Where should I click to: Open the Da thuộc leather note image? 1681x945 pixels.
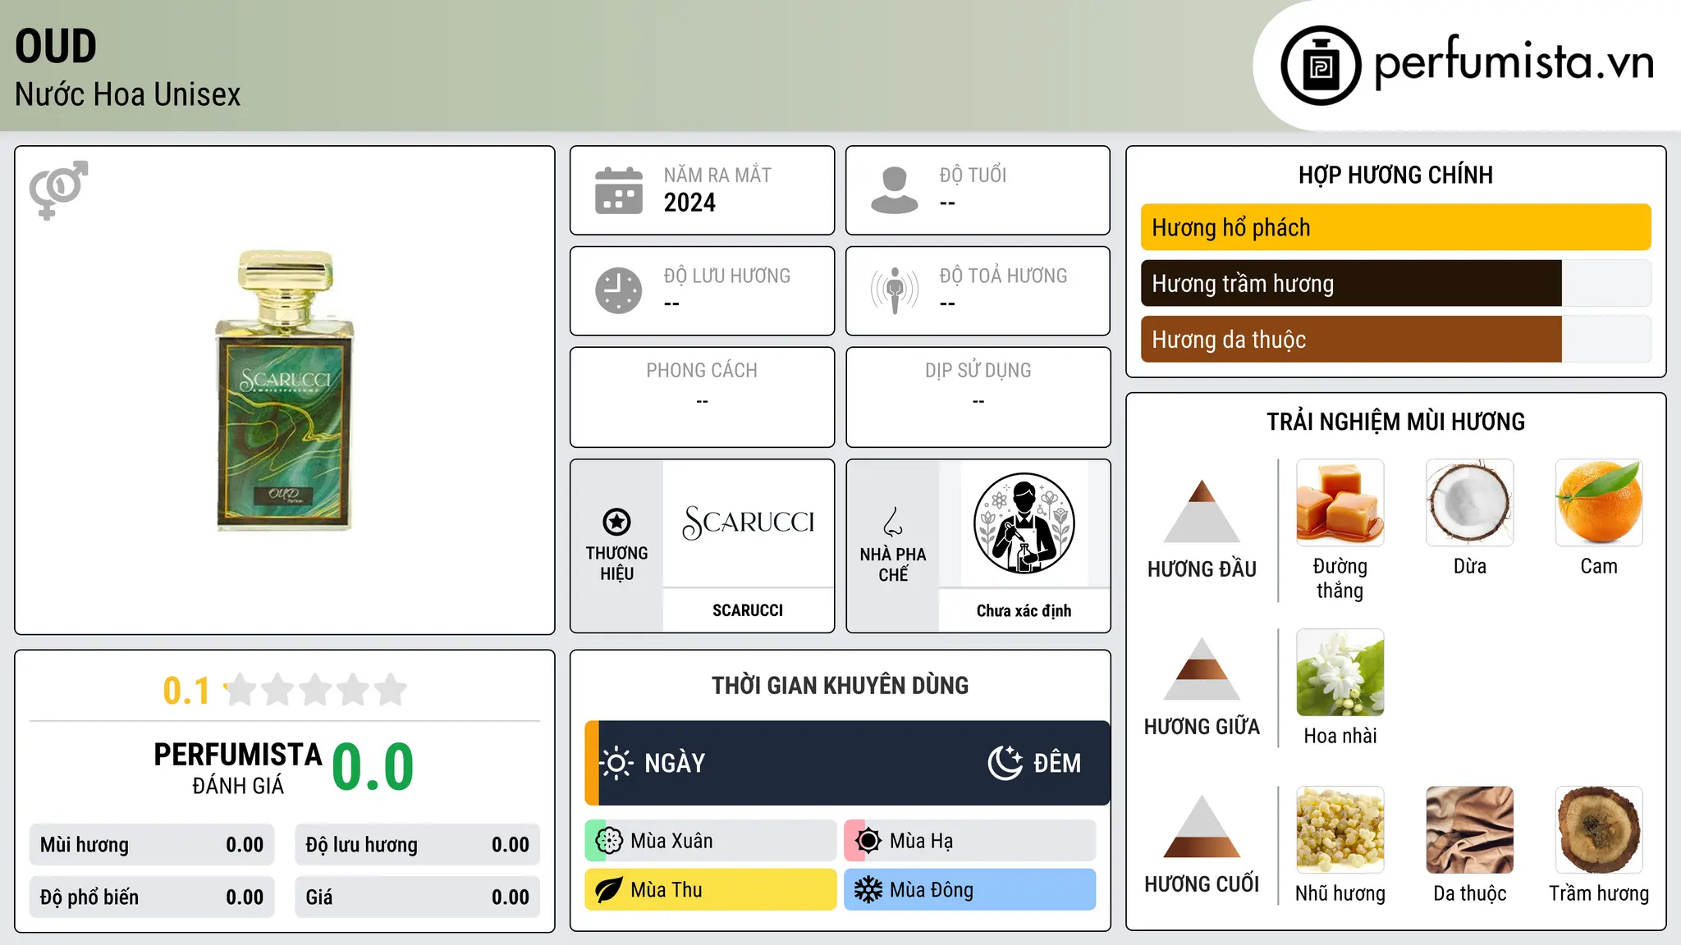click(x=1470, y=830)
